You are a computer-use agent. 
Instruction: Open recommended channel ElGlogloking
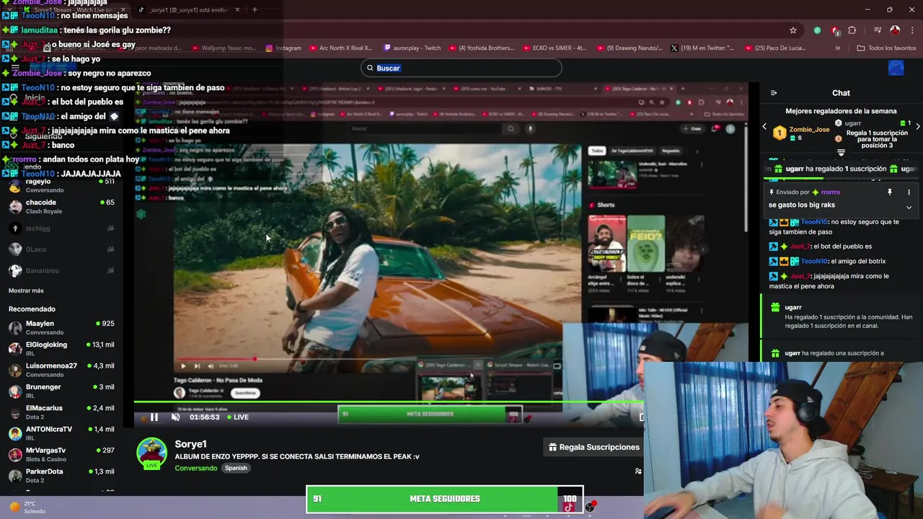point(61,349)
